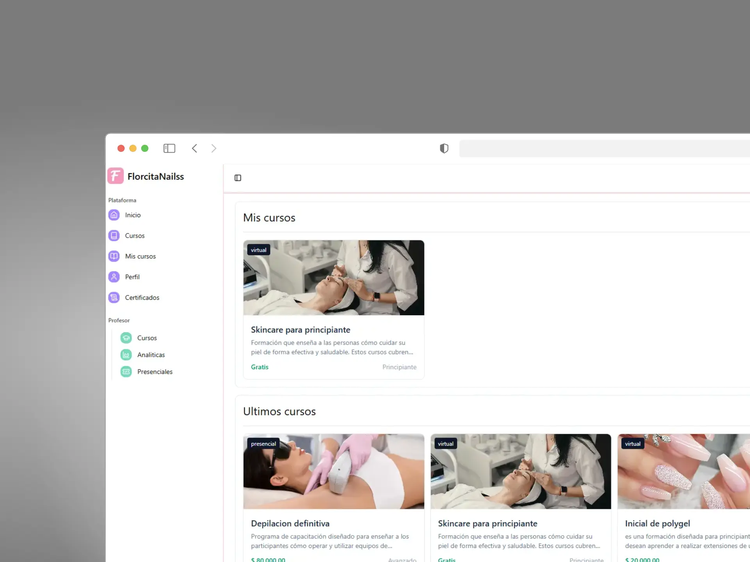Navigate to Mis cursos menu item
Viewport: 750px width, 562px height.
point(140,256)
